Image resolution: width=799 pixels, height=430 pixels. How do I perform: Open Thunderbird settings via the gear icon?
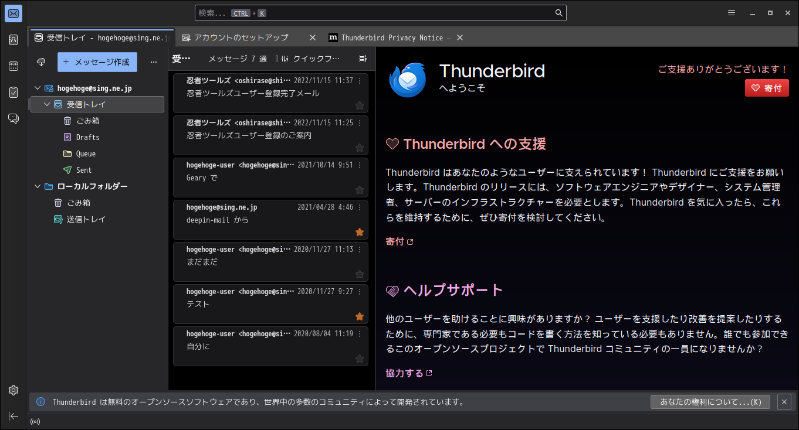pos(13,390)
